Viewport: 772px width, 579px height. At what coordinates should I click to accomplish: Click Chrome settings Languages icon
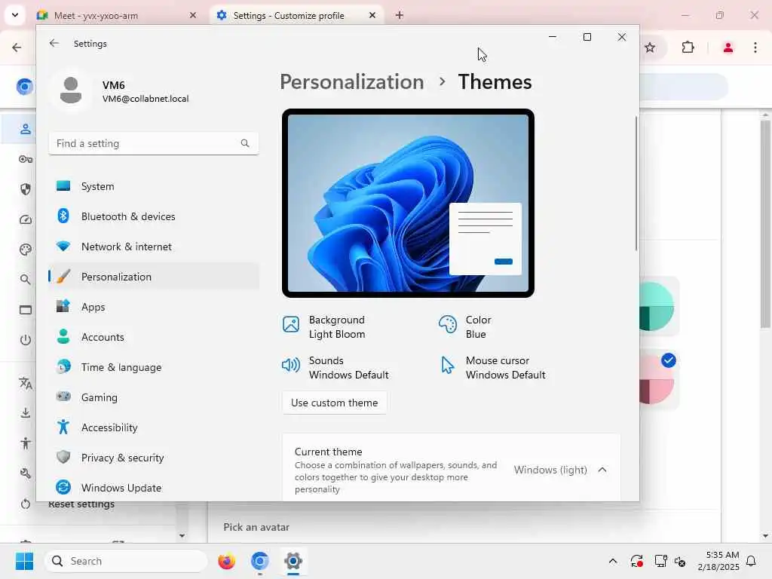click(x=26, y=383)
